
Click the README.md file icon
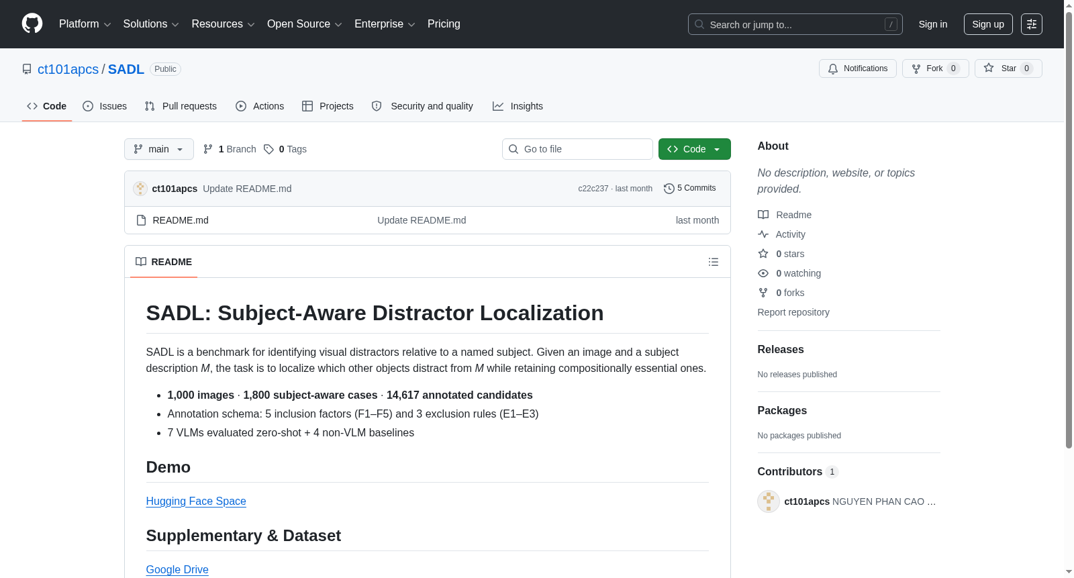click(141, 220)
